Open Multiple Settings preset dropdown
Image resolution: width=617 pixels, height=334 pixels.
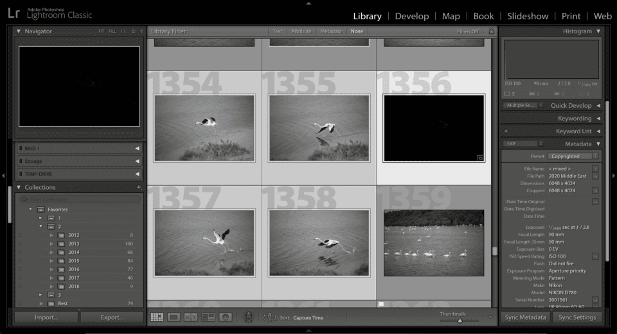tap(523, 105)
